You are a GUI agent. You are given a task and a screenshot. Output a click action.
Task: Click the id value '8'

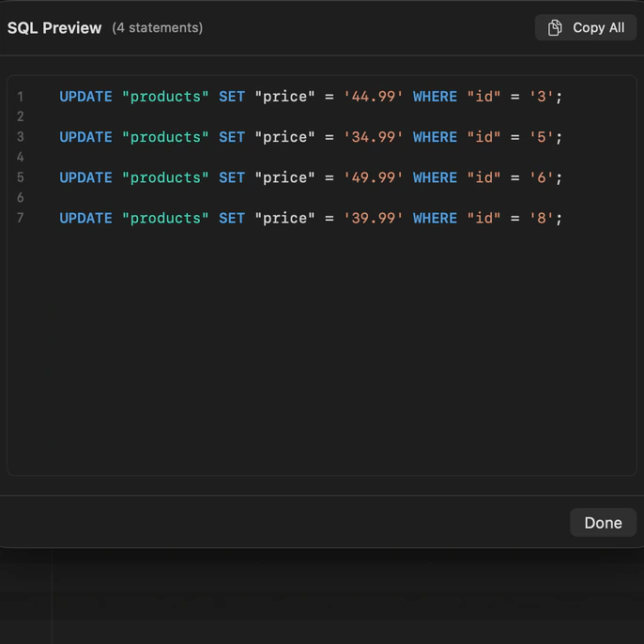coord(542,218)
